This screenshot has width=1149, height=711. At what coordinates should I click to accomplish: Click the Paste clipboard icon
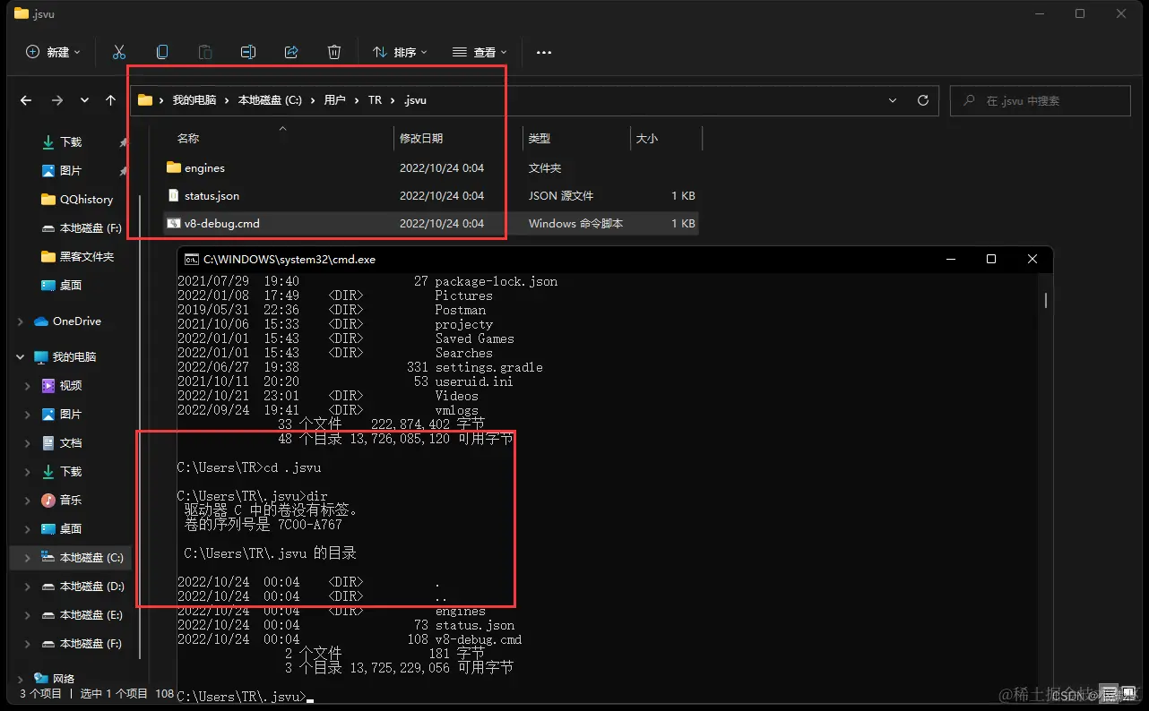[205, 52]
